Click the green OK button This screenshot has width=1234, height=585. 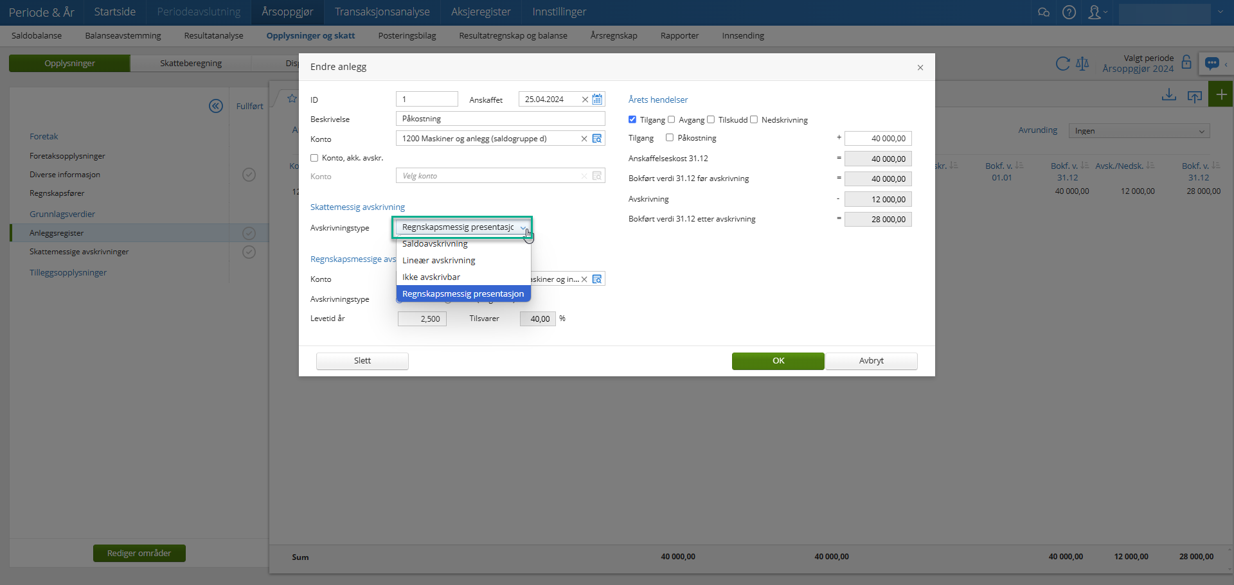point(778,361)
